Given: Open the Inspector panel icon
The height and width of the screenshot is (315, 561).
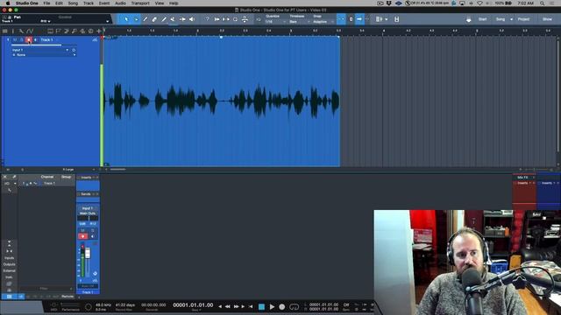Looking at the screenshot, I should pyautogui.click(x=13, y=31).
